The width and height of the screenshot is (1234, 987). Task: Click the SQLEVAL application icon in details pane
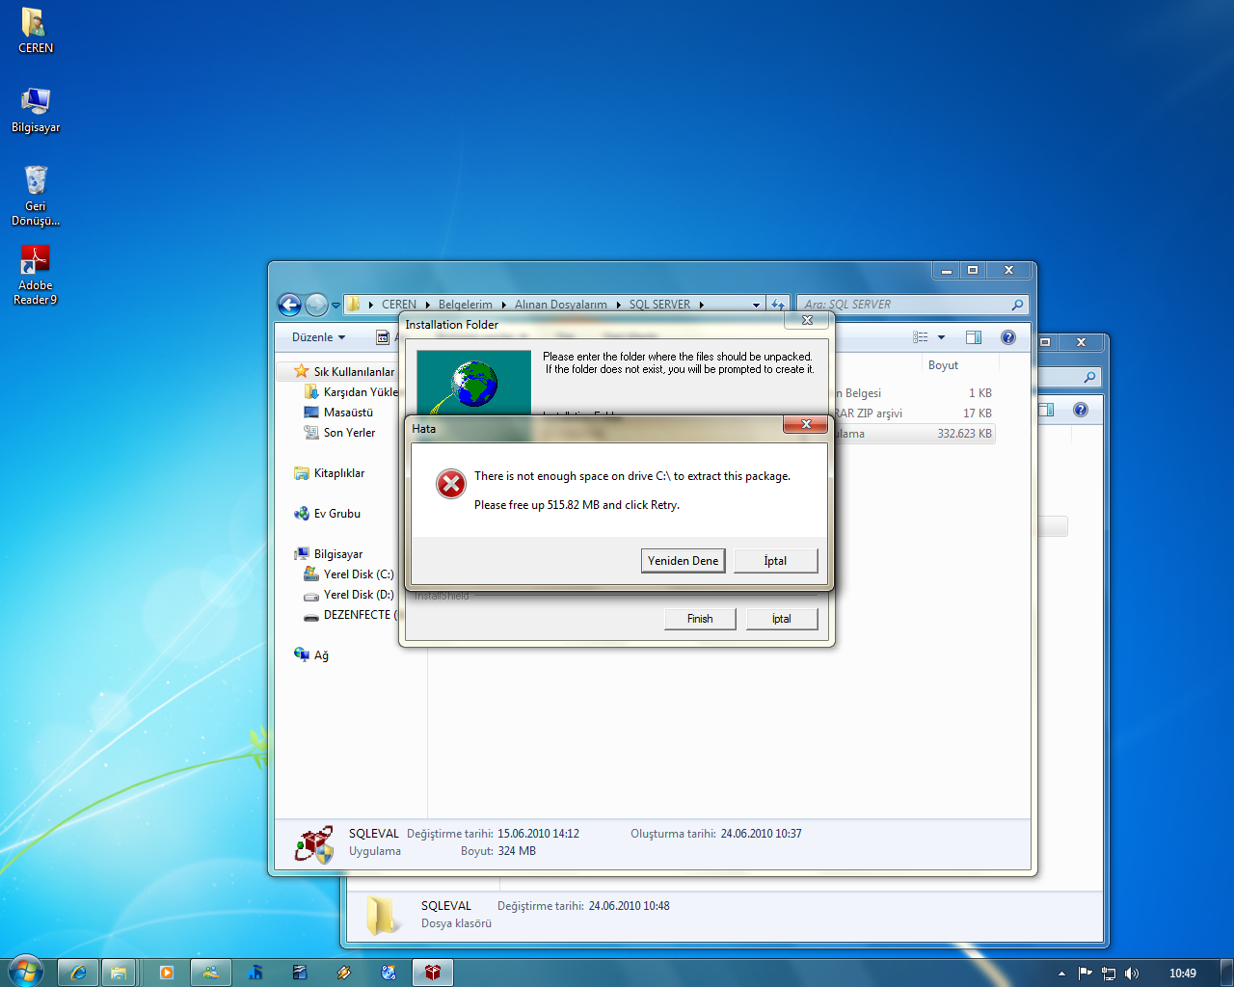[314, 845]
